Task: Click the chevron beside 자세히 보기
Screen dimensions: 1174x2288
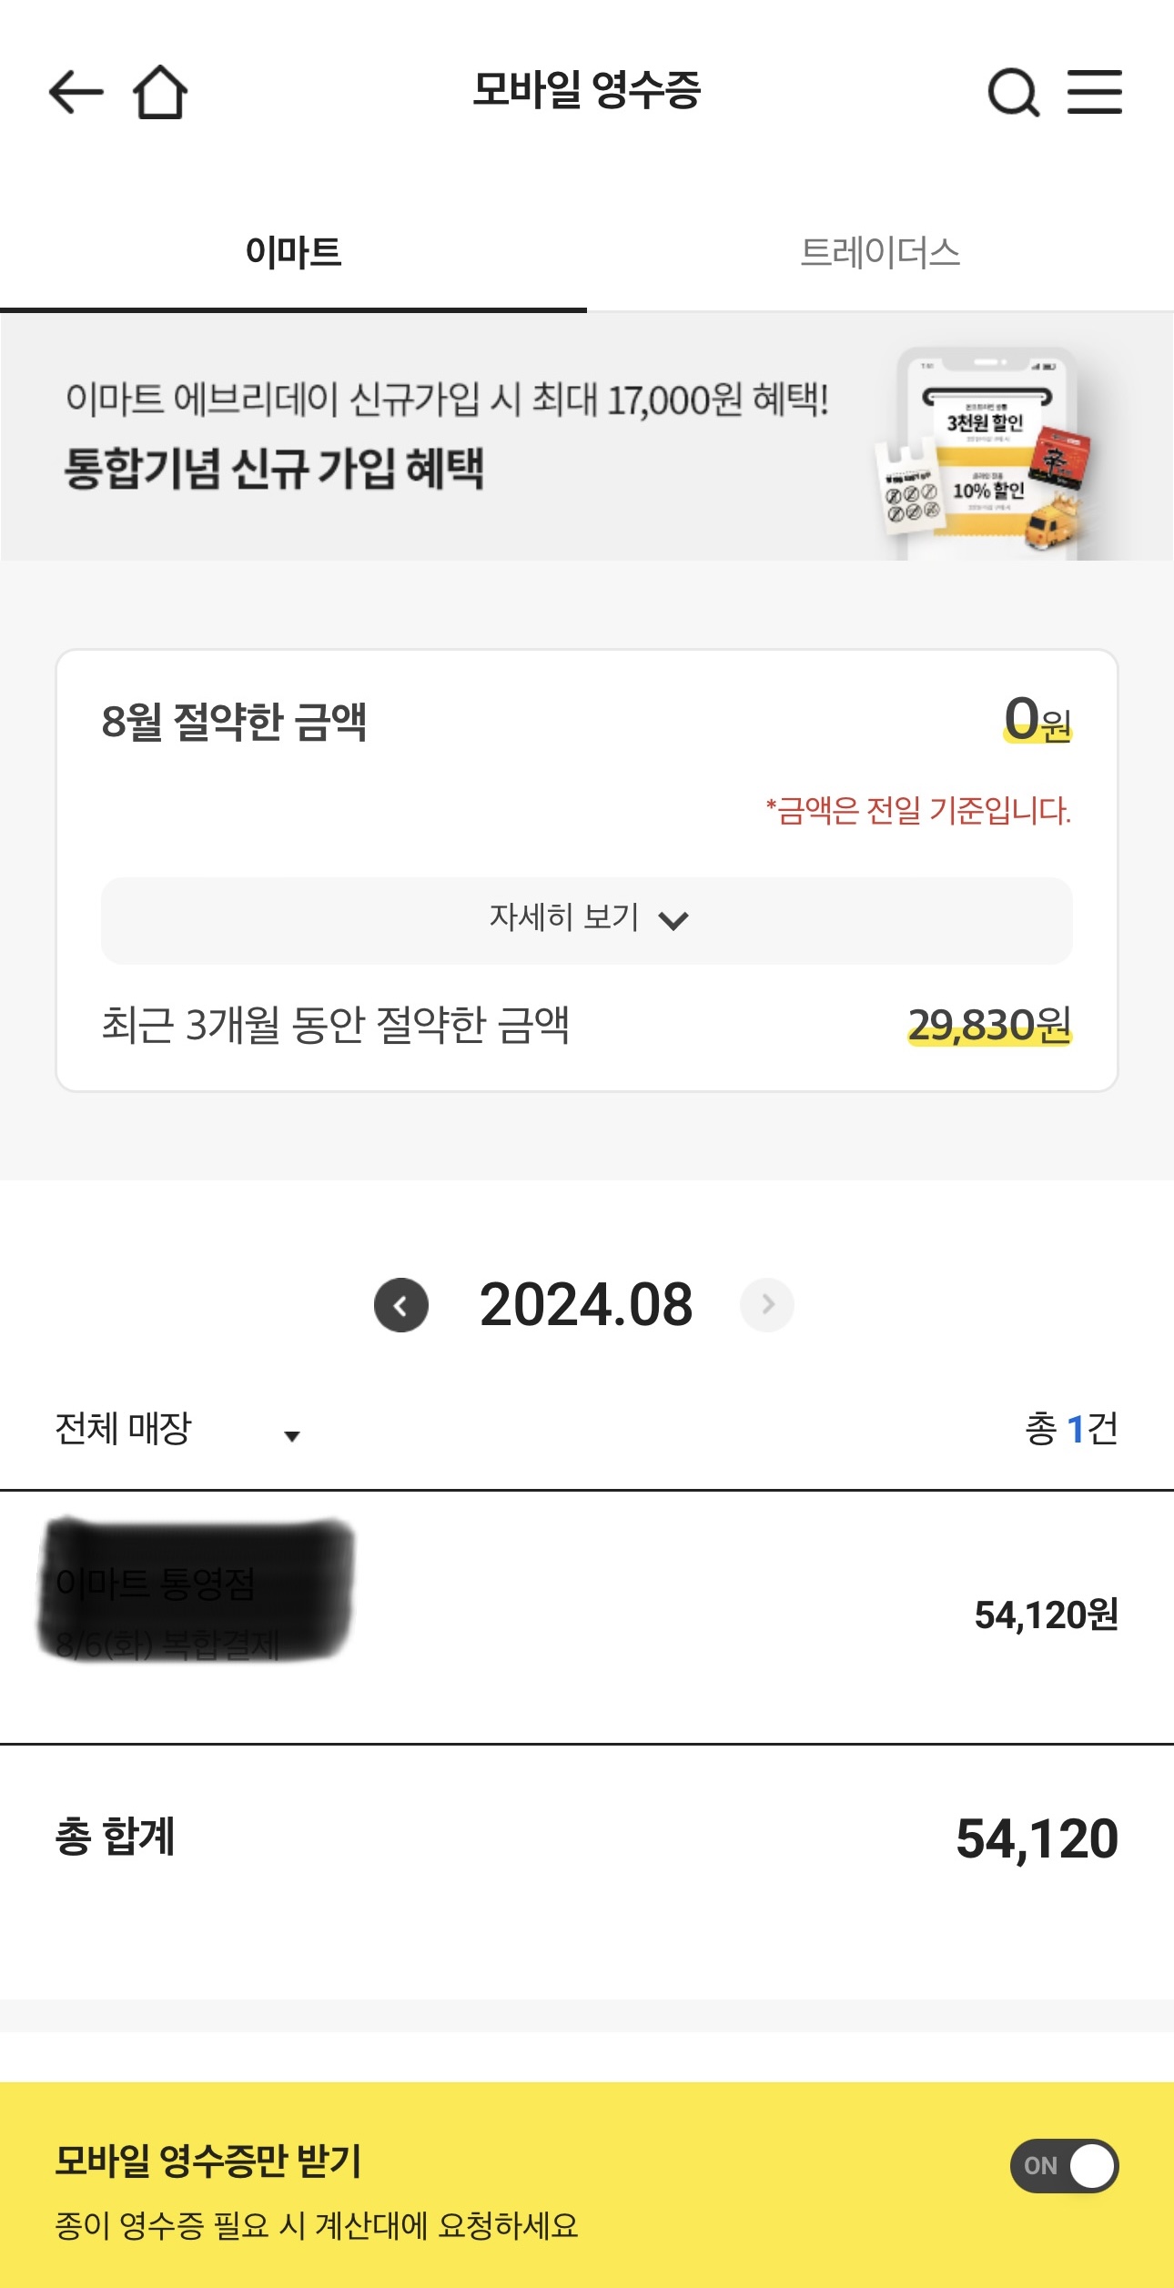Action: click(673, 921)
